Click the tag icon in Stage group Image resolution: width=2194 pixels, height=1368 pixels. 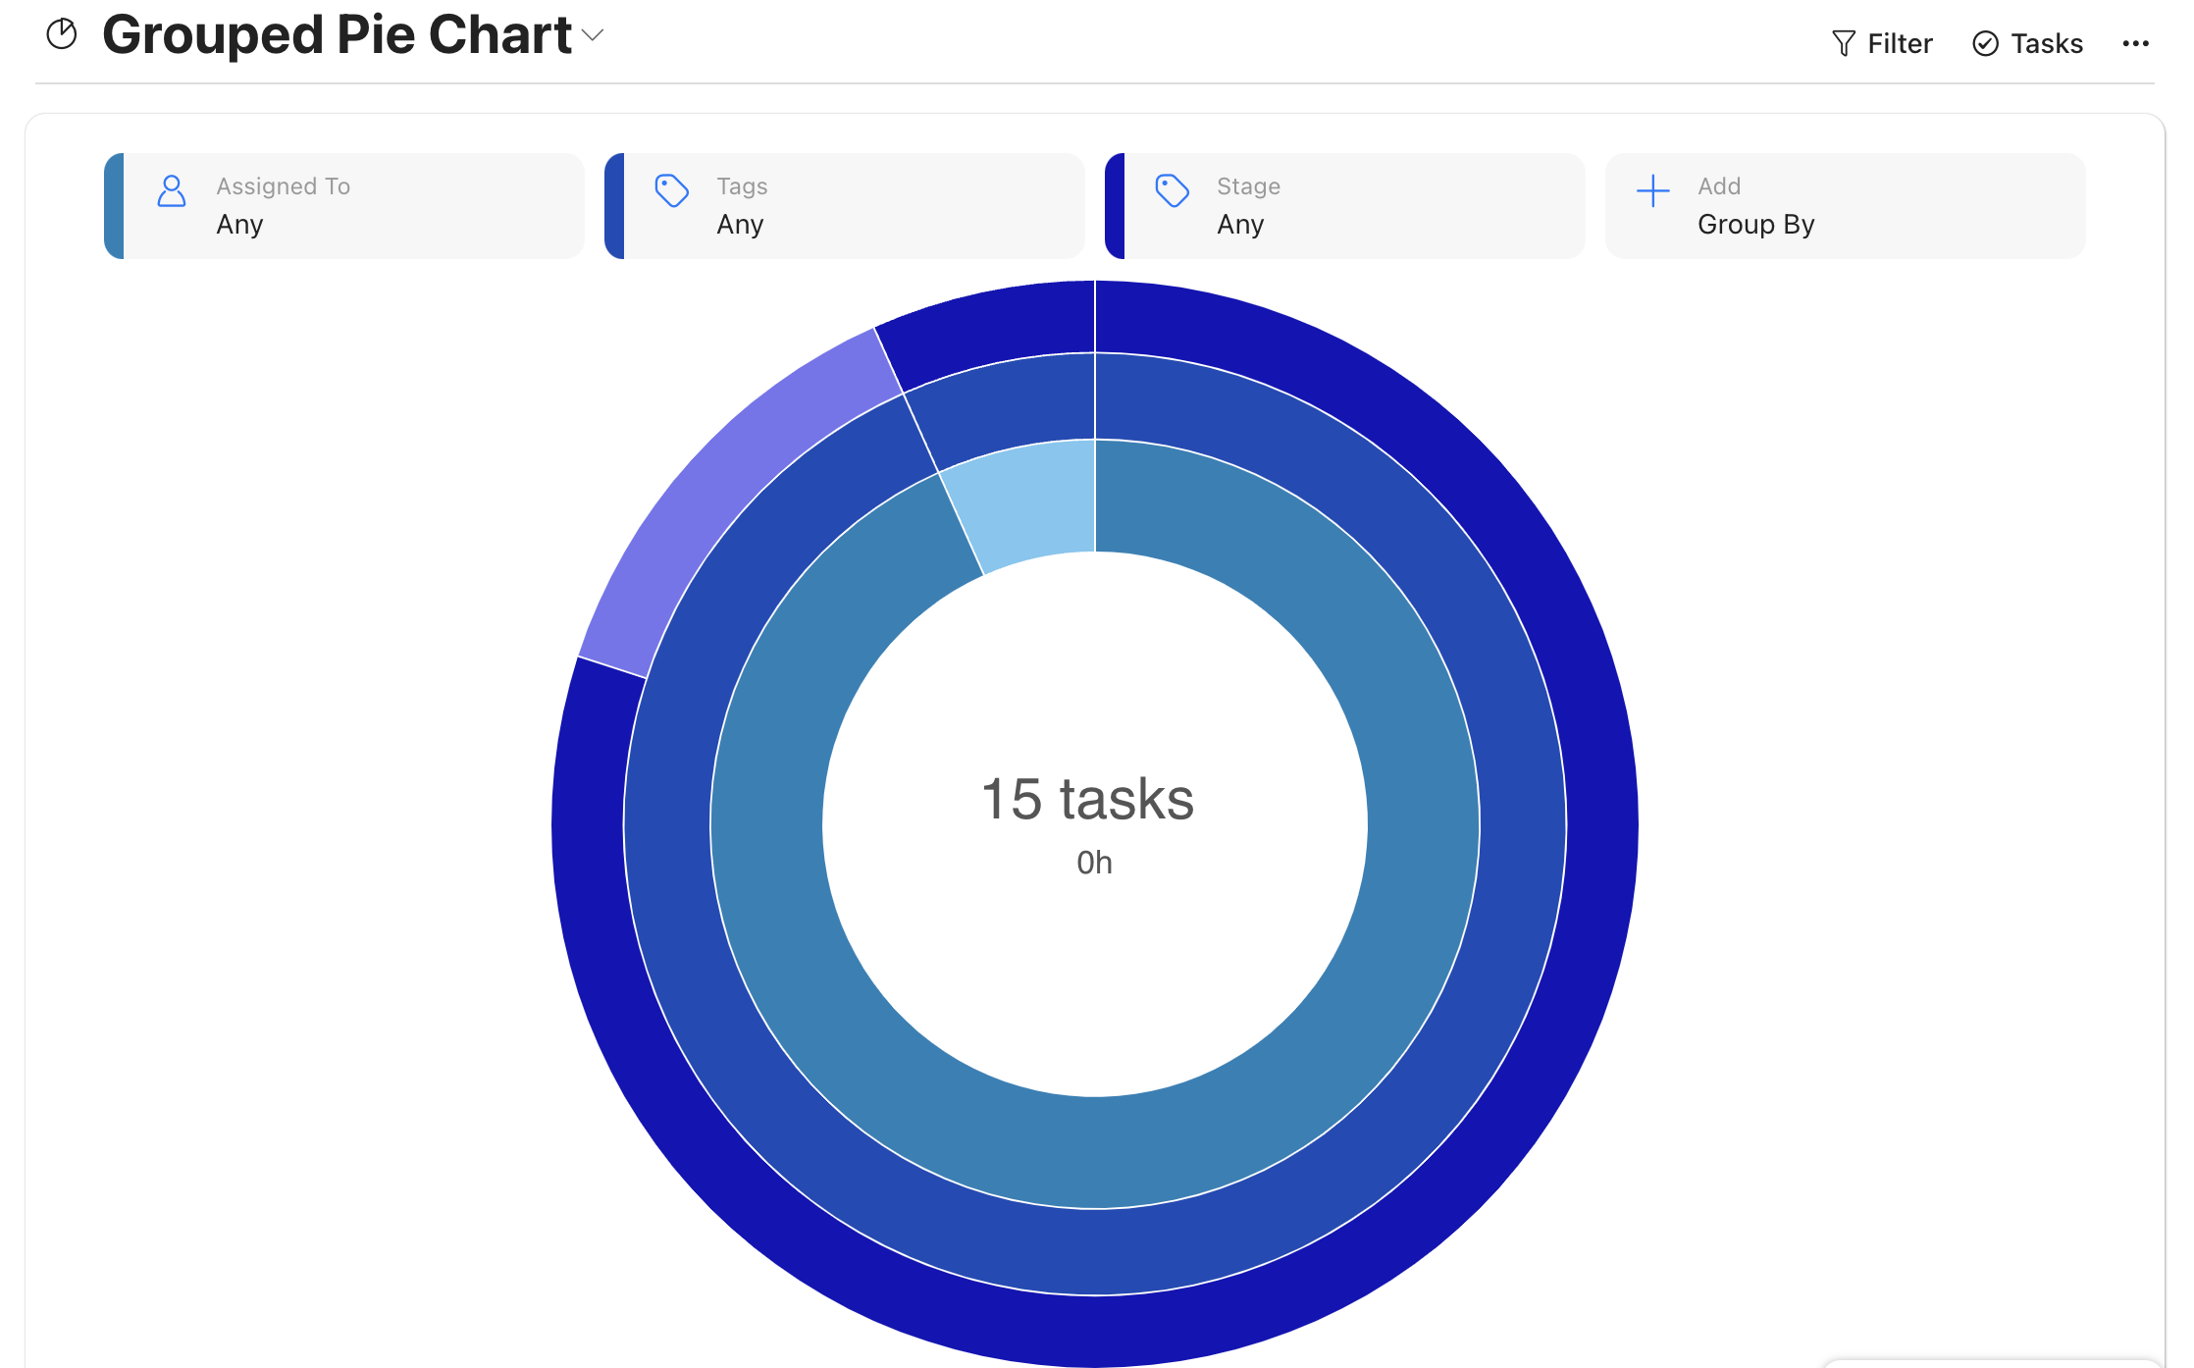[1173, 190]
